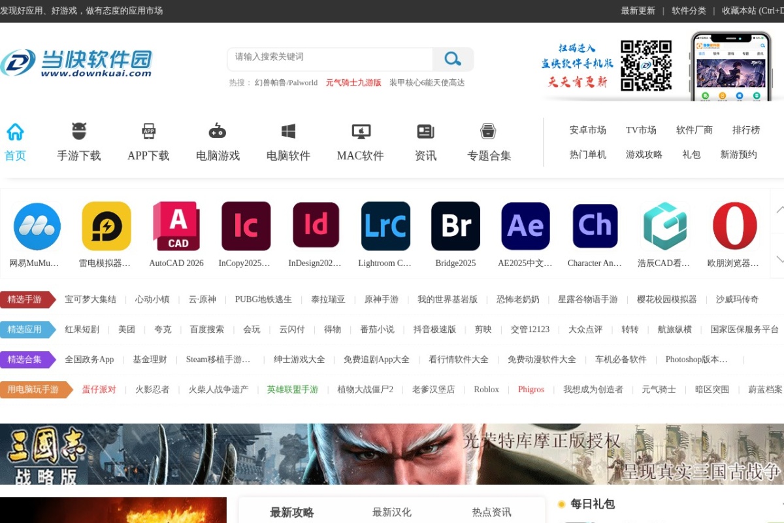
Task: Open the 欧朋浏览器 Opera icon
Action: pos(734,226)
